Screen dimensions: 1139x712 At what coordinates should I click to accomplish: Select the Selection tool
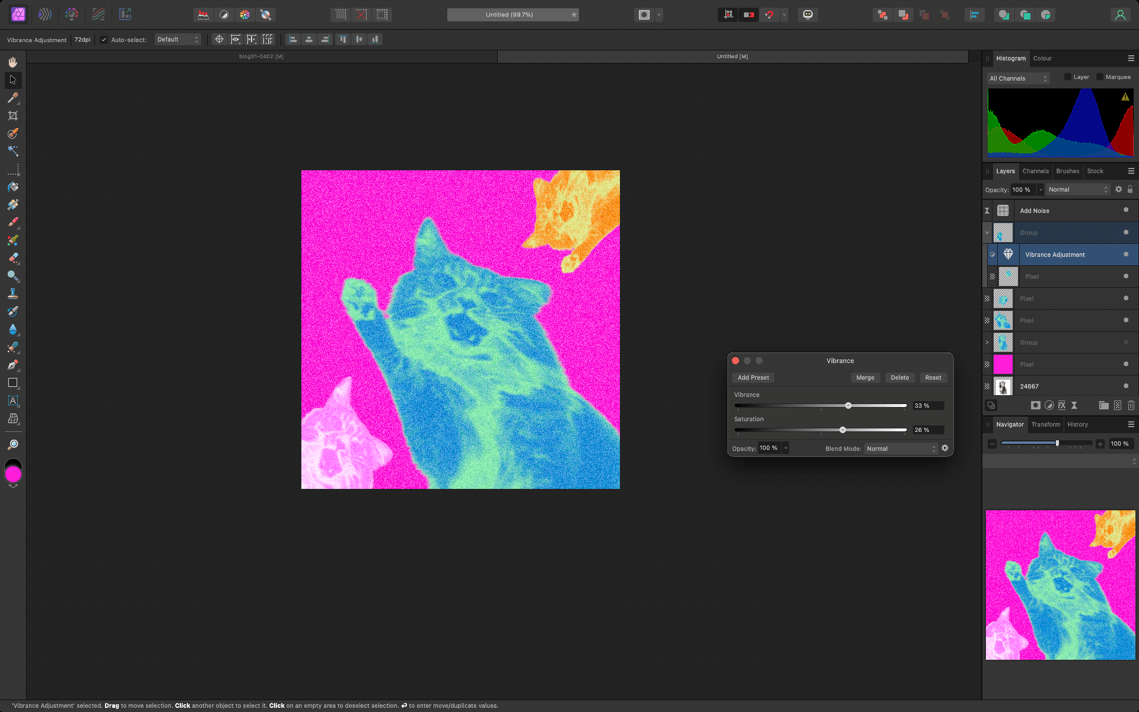12,80
